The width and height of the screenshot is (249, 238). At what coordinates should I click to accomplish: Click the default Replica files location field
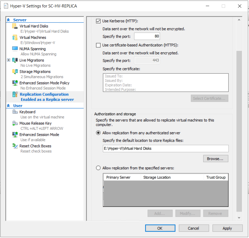166,148
